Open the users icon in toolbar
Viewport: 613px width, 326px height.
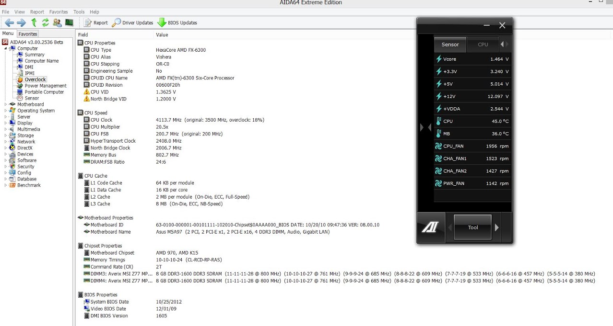tap(57, 22)
